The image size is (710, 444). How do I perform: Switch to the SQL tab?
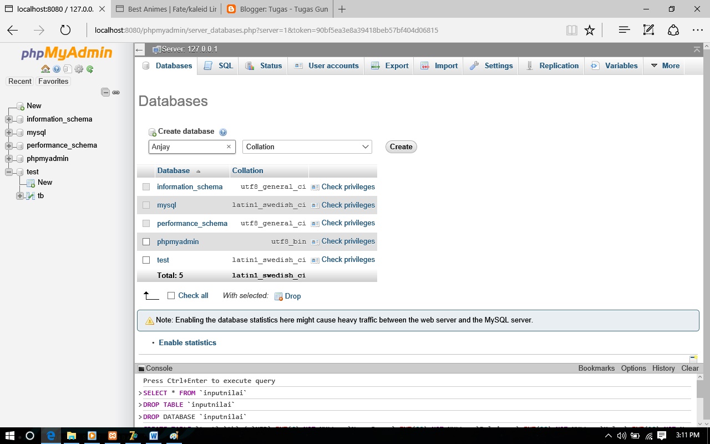click(x=219, y=65)
